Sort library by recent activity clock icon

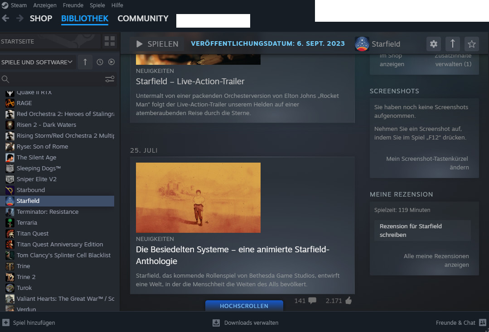(x=100, y=62)
